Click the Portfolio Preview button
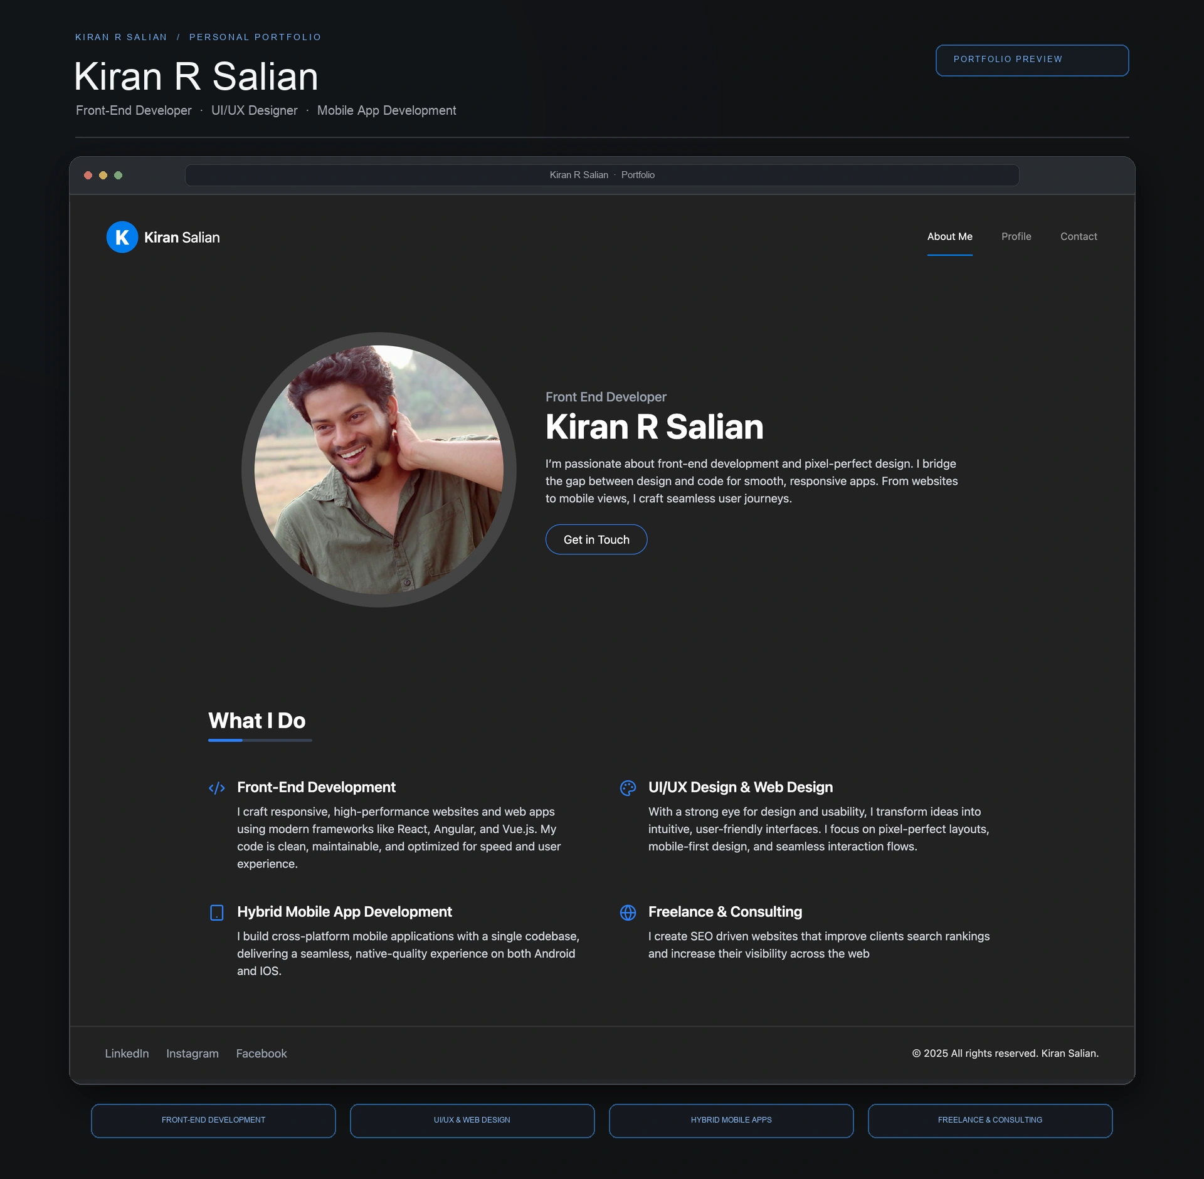The image size is (1204, 1179). [x=1032, y=60]
